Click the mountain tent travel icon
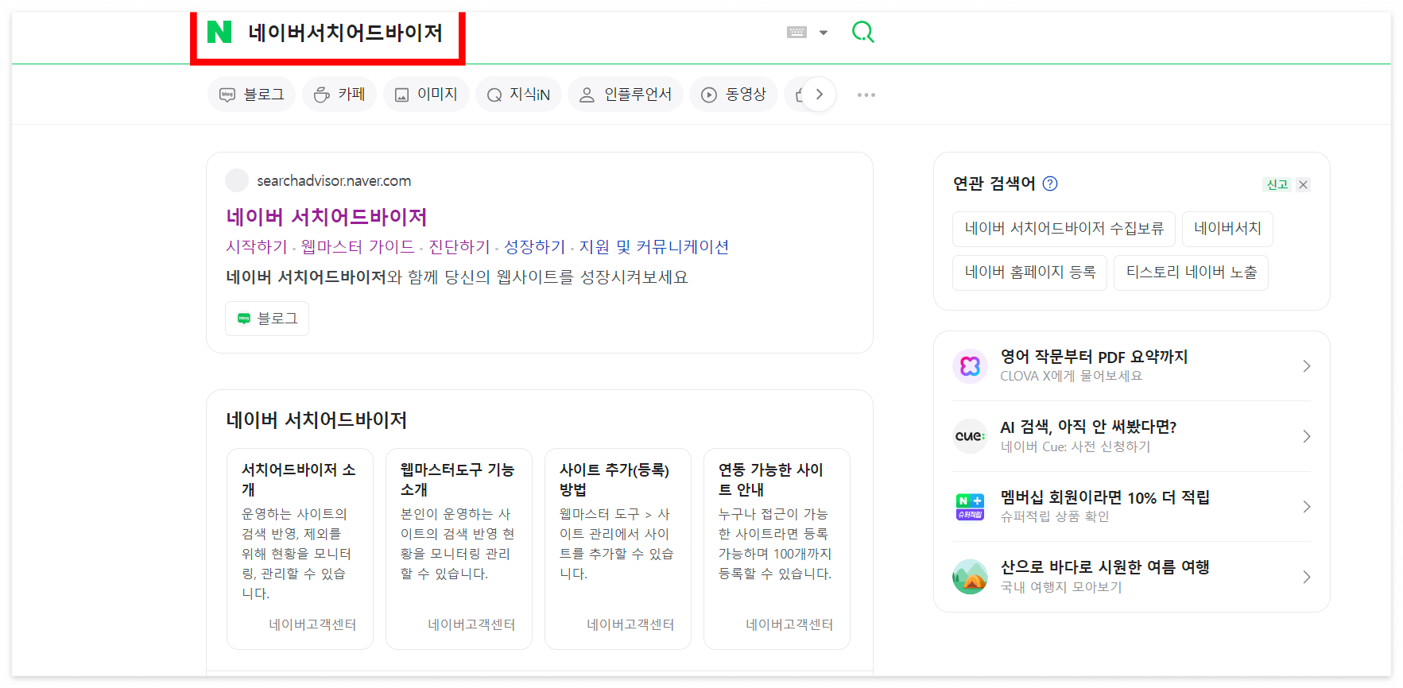 [970, 577]
